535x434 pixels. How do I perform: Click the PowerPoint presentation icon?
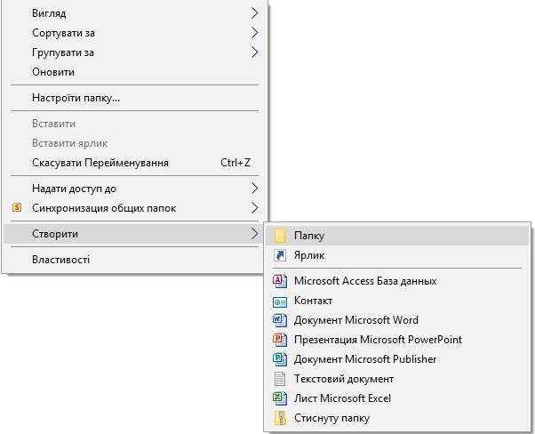tap(280, 340)
